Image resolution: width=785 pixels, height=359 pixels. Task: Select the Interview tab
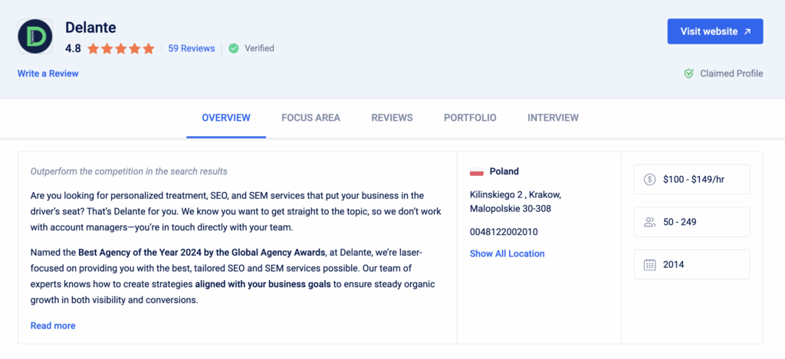[553, 118]
